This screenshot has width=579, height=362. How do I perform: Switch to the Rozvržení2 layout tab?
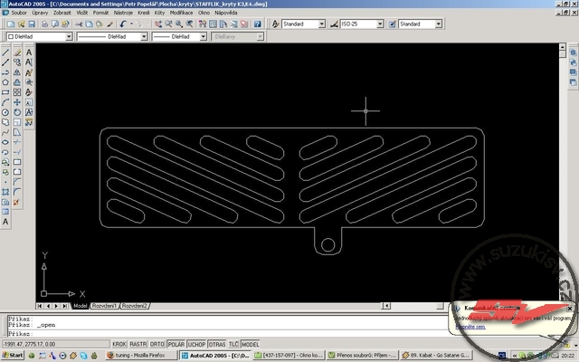click(135, 306)
